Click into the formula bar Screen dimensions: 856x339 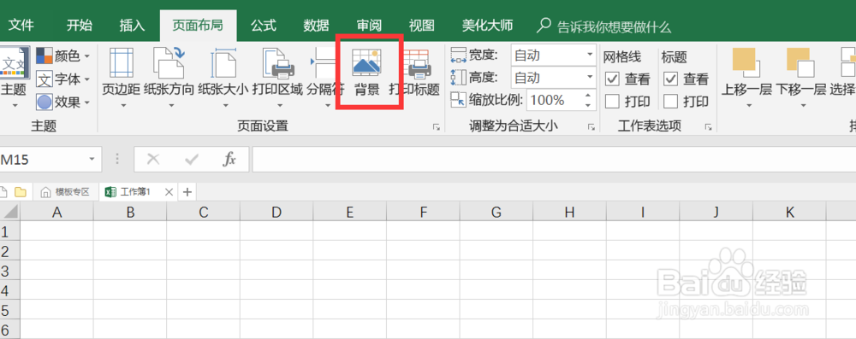click(x=554, y=159)
